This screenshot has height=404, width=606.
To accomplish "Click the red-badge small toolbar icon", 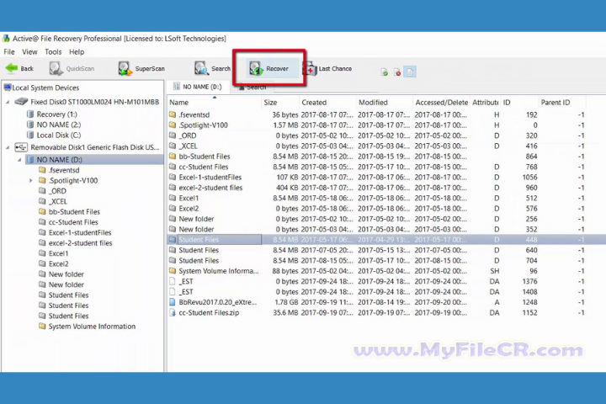I will coord(397,72).
